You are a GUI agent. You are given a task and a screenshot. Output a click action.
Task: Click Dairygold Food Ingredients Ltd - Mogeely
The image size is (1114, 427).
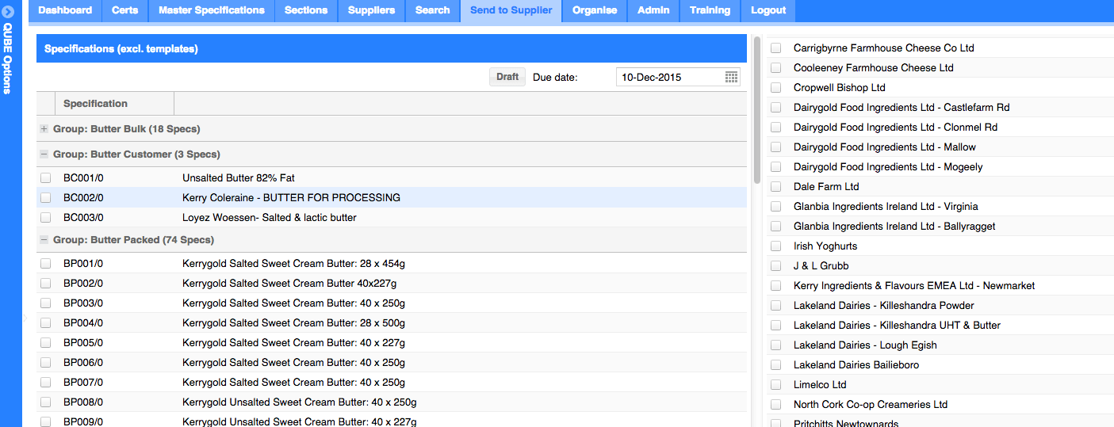point(888,167)
